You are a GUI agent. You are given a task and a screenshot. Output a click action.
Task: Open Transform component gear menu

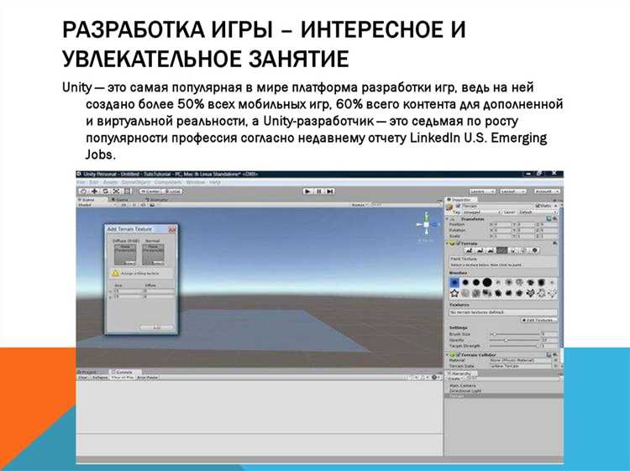tap(555, 218)
